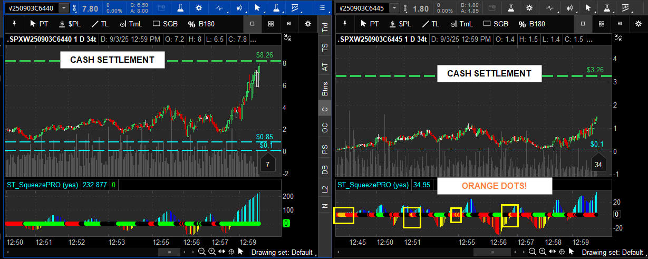The image size is (648, 259).
Task: Toggle the pin icon on left drawing toolbar
Action: 14,24
